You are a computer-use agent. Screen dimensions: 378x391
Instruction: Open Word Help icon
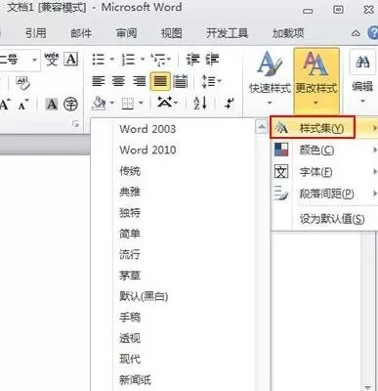(x=372, y=33)
